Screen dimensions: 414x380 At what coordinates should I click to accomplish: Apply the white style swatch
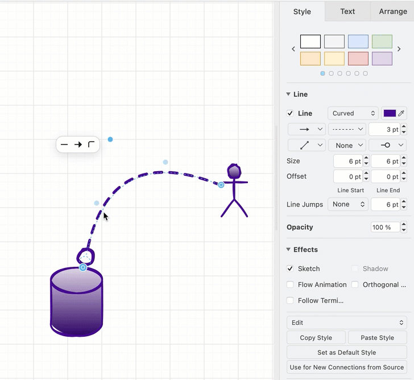click(x=310, y=42)
